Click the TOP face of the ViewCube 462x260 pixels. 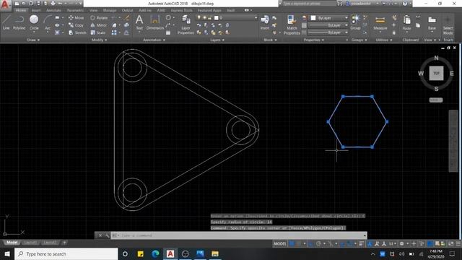coord(436,73)
